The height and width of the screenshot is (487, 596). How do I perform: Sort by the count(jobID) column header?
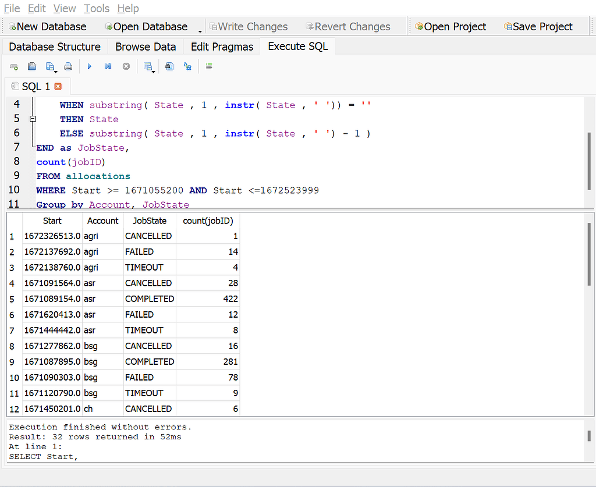coord(208,221)
